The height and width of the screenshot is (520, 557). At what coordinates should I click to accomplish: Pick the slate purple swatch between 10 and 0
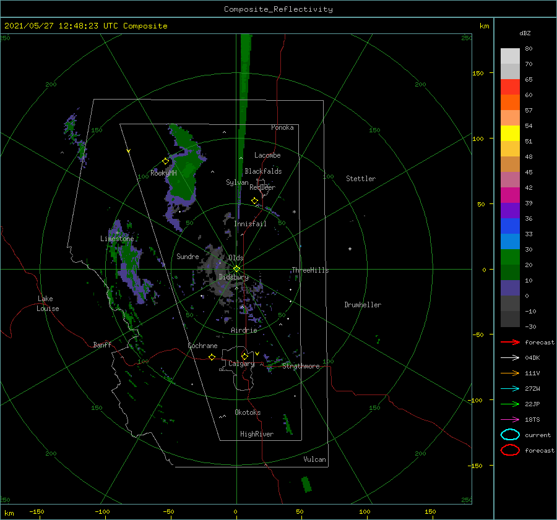[x=510, y=288]
